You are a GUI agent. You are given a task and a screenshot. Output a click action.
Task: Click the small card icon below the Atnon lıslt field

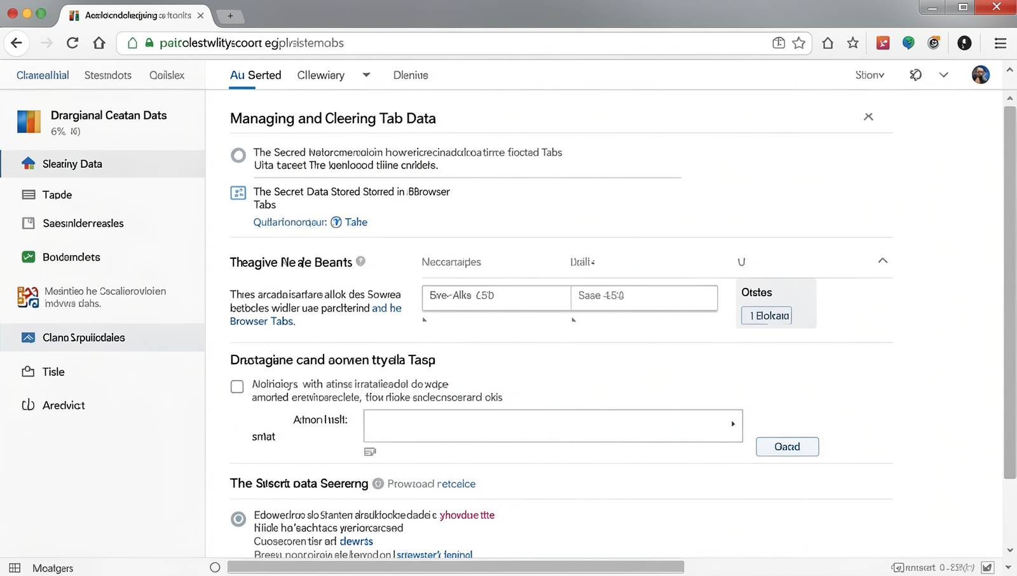pos(370,451)
